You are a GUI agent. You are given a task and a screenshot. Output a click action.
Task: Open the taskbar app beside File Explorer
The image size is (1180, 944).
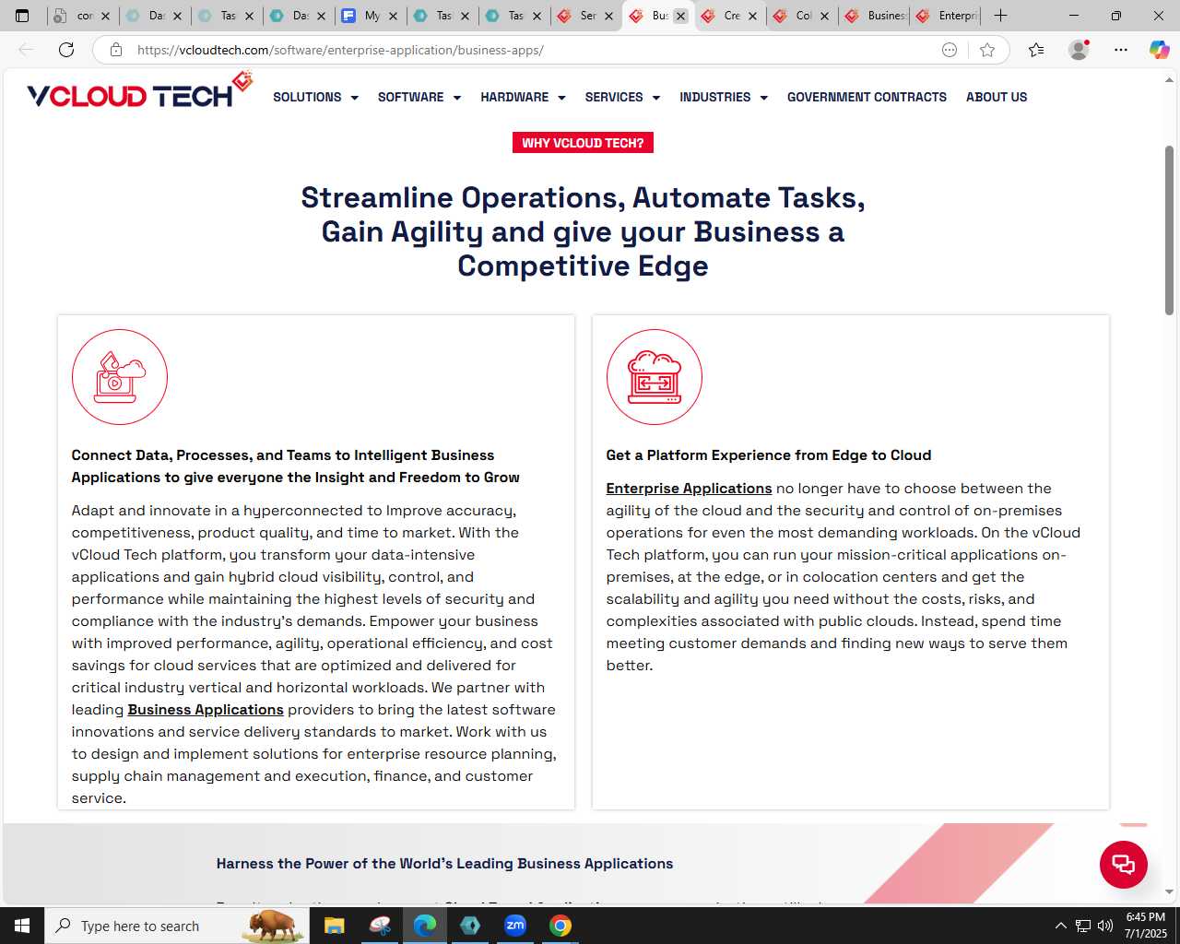[x=380, y=926]
